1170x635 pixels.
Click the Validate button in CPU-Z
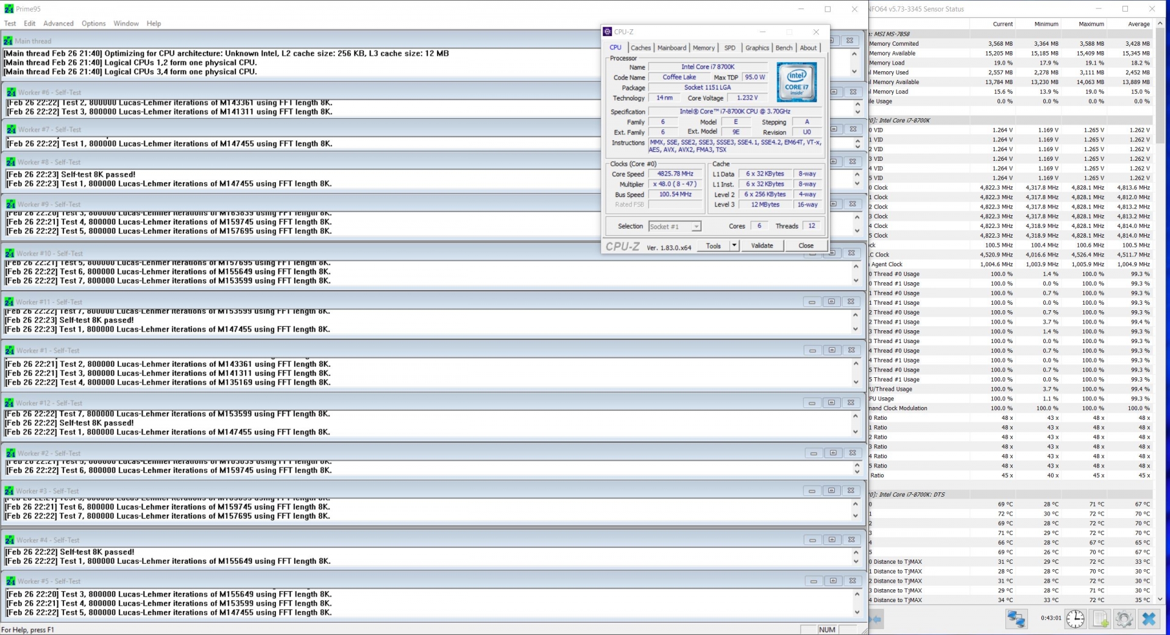[762, 246]
